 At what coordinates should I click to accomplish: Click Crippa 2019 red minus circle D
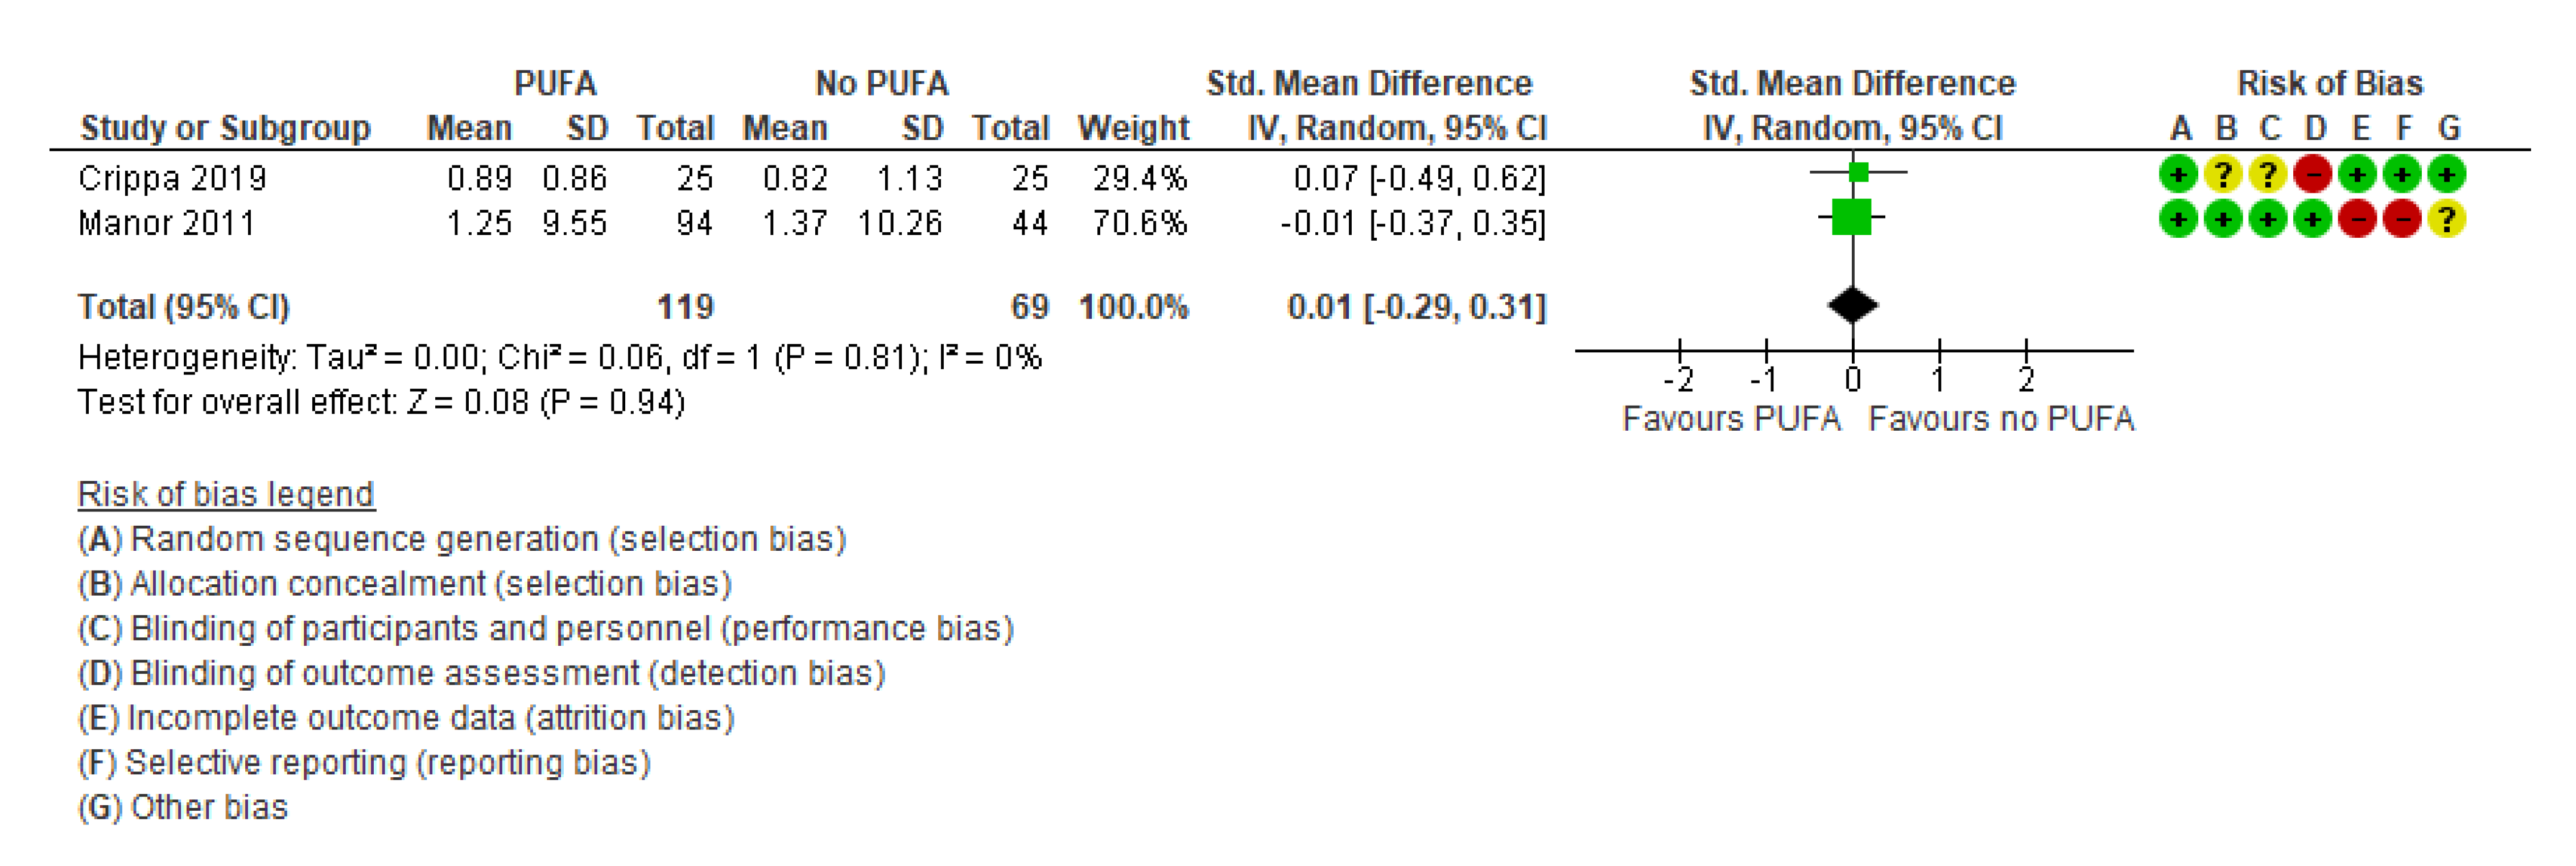(2313, 174)
